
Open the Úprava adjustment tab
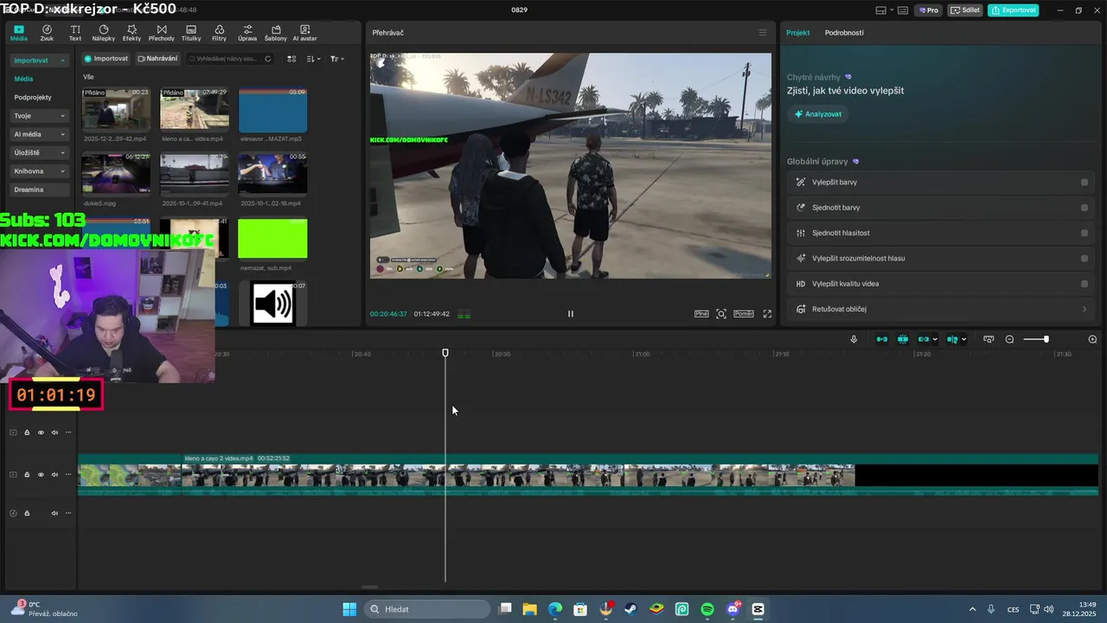click(x=247, y=33)
